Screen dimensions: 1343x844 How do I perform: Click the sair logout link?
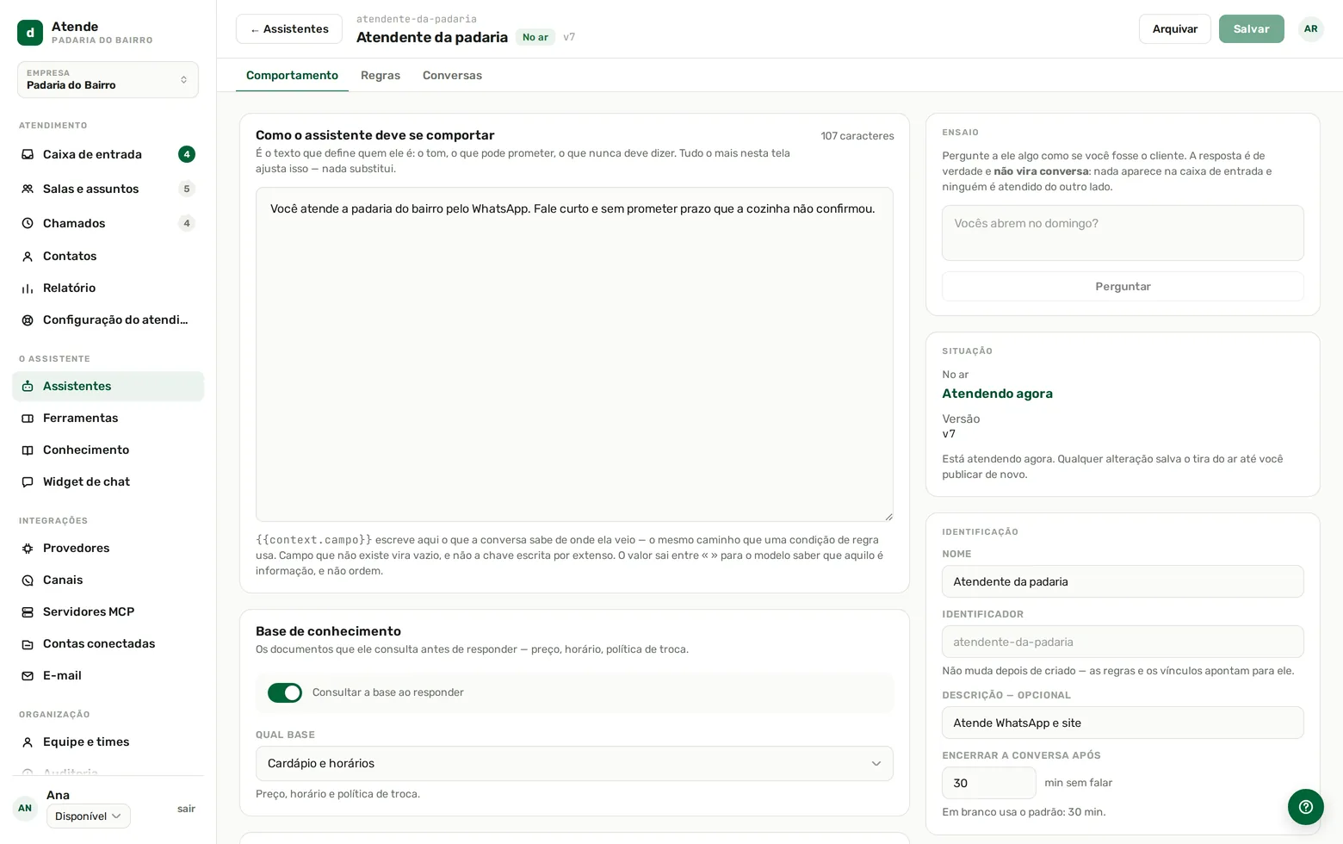point(186,810)
